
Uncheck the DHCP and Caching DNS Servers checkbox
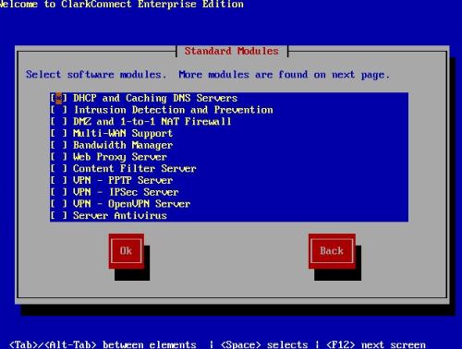coord(58,98)
